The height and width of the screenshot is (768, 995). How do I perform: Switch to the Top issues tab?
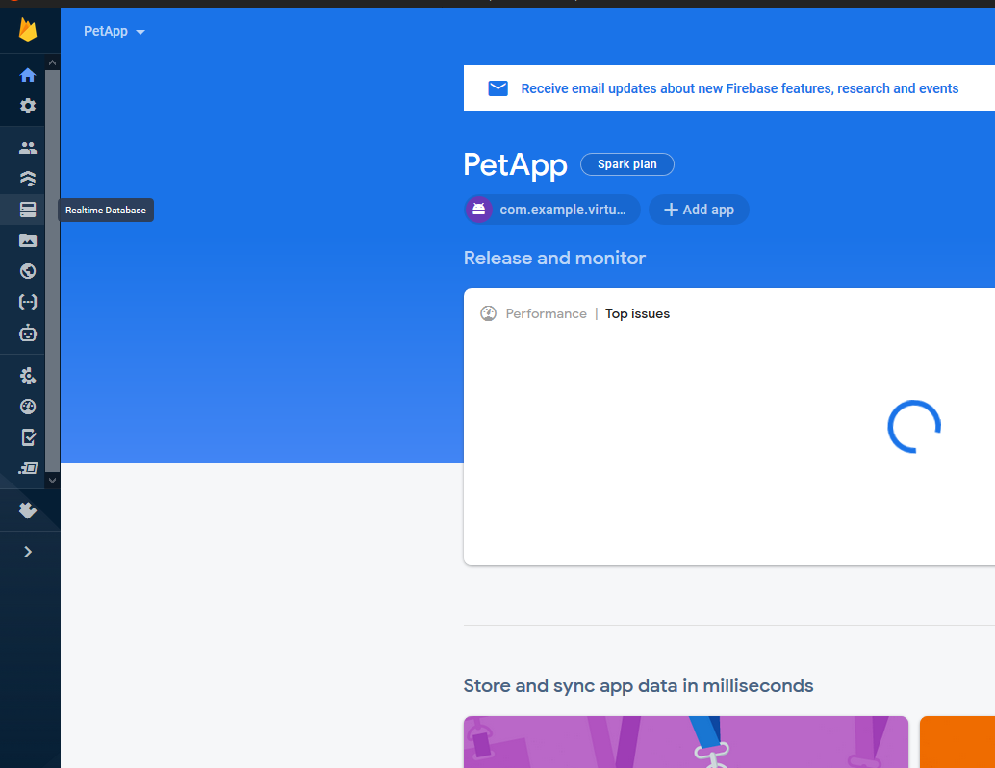click(637, 313)
